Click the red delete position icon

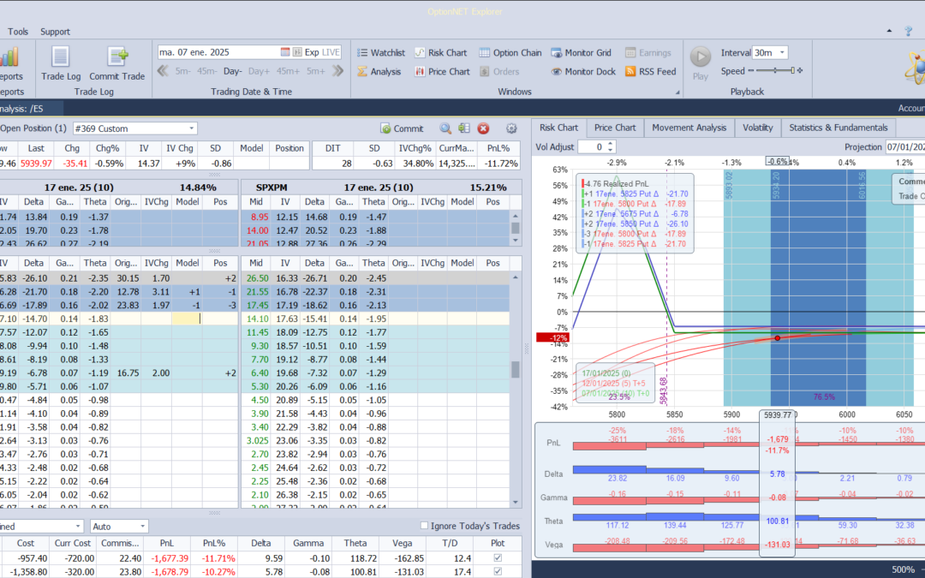tap(483, 128)
